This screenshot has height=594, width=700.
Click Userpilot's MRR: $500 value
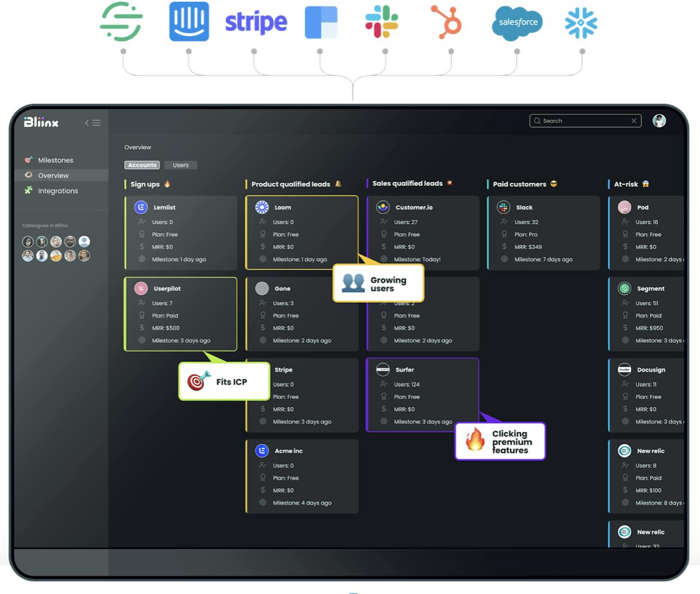click(166, 328)
